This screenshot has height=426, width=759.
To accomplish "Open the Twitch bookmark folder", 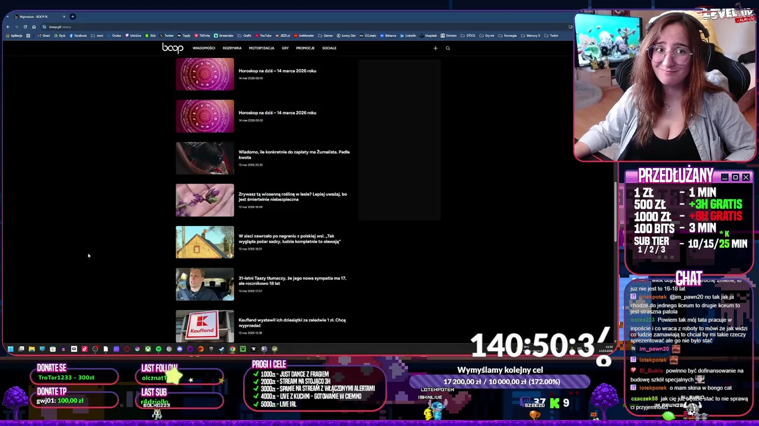I will (551, 35).
